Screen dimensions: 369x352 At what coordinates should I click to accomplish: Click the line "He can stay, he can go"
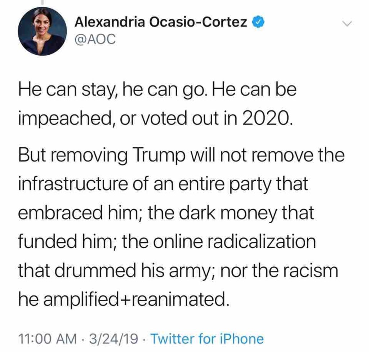click(x=157, y=90)
